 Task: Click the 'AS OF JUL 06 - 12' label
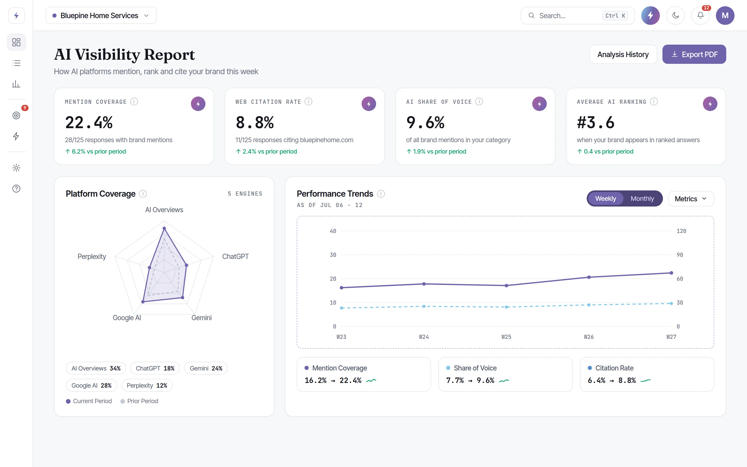coord(330,205)
